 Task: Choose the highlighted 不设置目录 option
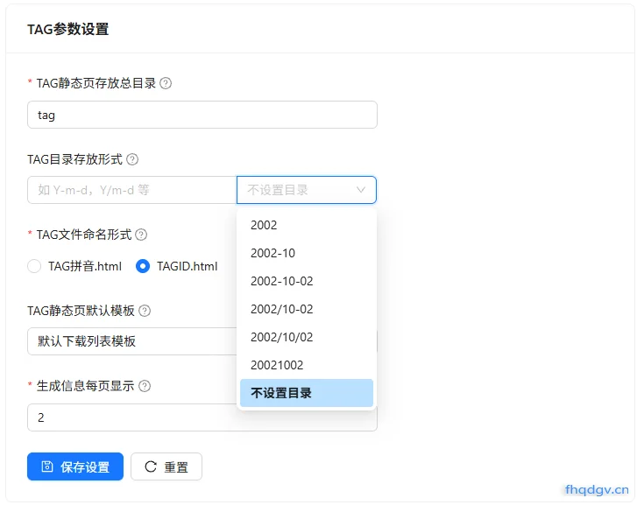307,393
